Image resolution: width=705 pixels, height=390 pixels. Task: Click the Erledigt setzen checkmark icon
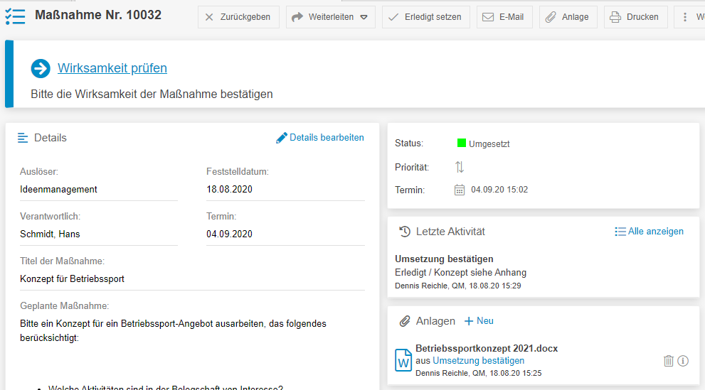[x=393, y=17]
